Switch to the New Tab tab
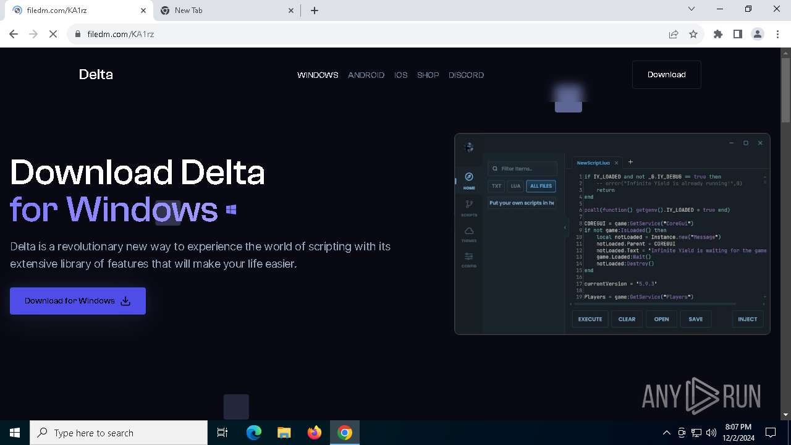 (x=226, y=11)
